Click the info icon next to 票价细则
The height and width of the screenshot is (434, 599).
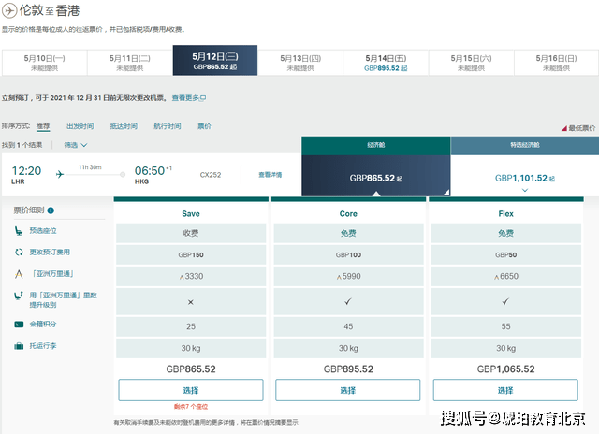[x=51, y=210]
